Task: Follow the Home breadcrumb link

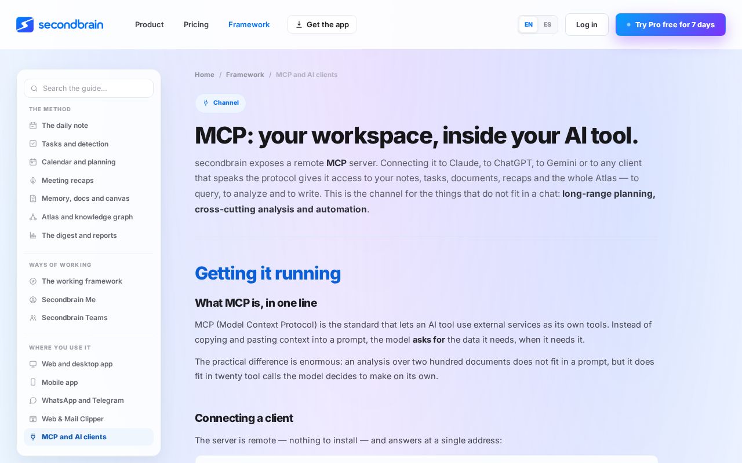Action: tap(205, 75)
